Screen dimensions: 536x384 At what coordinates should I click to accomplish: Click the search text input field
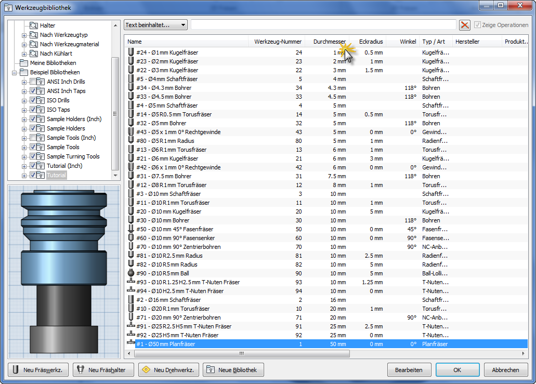(323, 25)
